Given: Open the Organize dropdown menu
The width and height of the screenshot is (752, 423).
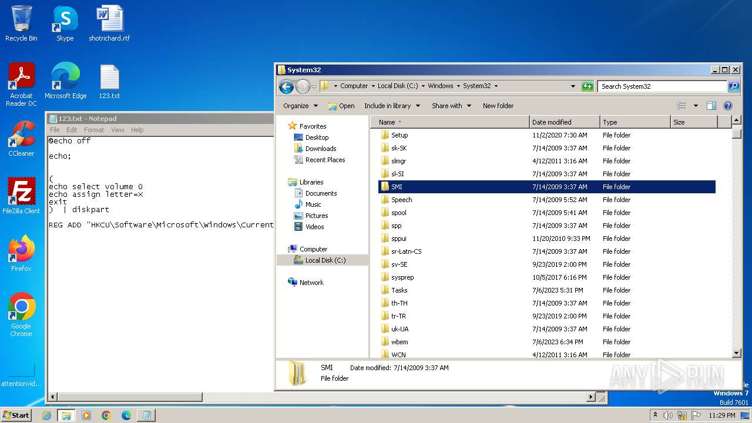Looking at the screenshot, I should click(300, 106).
